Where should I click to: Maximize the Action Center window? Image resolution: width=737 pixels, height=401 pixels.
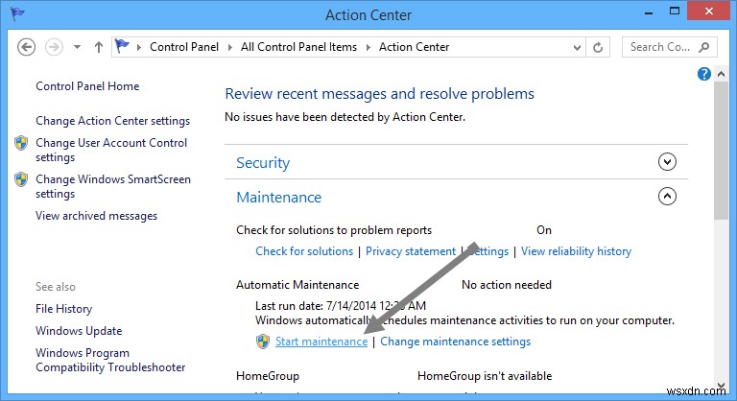tap(675, 12)
